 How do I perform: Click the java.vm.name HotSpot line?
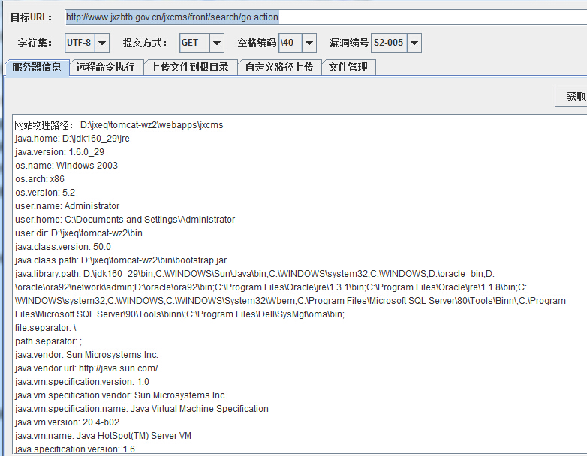coord(103,436)
